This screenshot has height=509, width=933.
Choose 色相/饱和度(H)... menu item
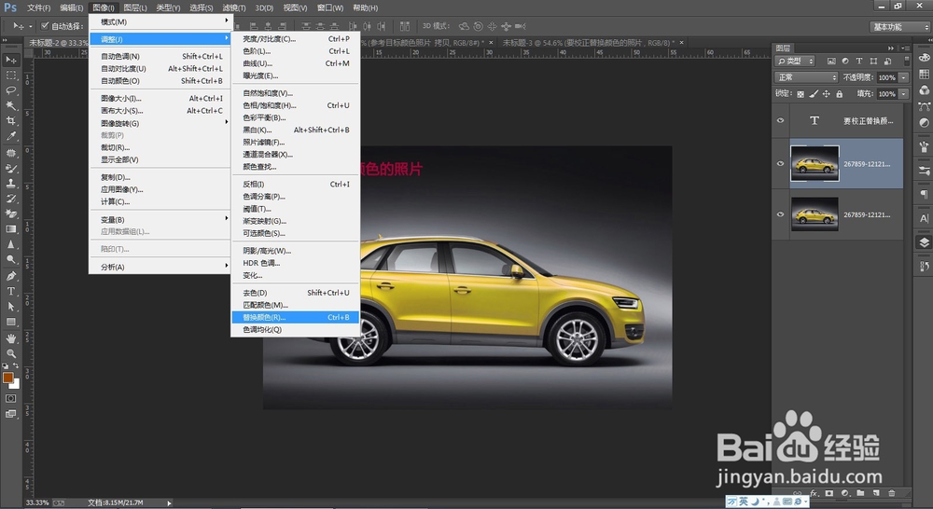pos(296,105)
